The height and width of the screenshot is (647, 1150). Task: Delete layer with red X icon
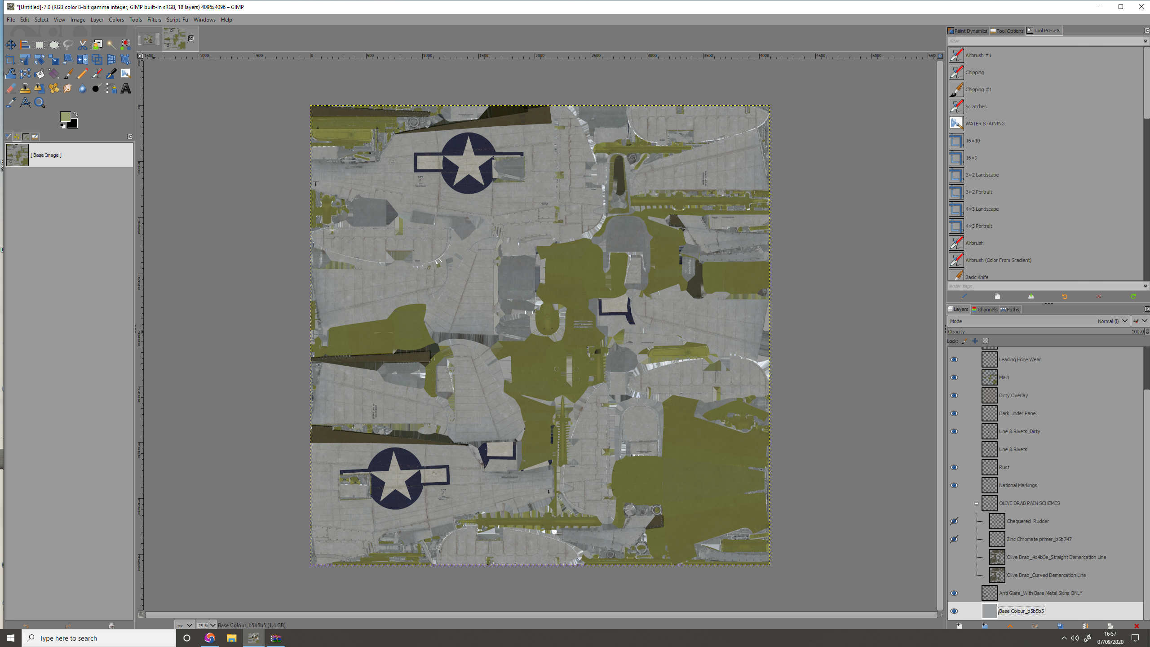tap(1136, 626)
